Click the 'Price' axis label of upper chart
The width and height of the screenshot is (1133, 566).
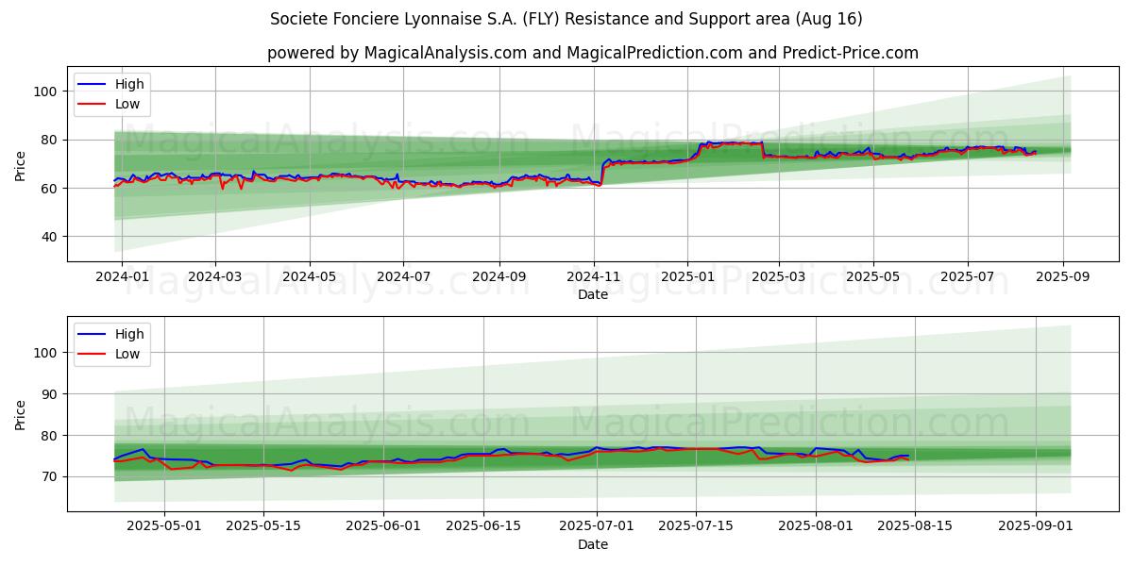pyautogui.click(x=21, y=165)
